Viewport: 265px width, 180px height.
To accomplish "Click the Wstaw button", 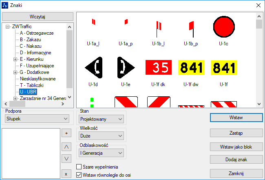I will tap(236, 118).
